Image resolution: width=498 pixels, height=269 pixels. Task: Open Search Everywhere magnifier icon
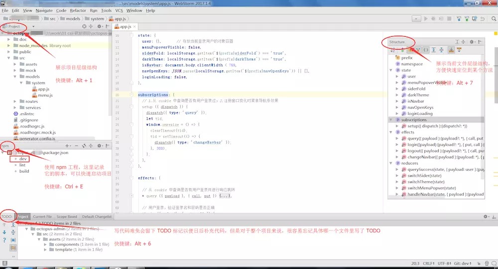coord(494,19)
